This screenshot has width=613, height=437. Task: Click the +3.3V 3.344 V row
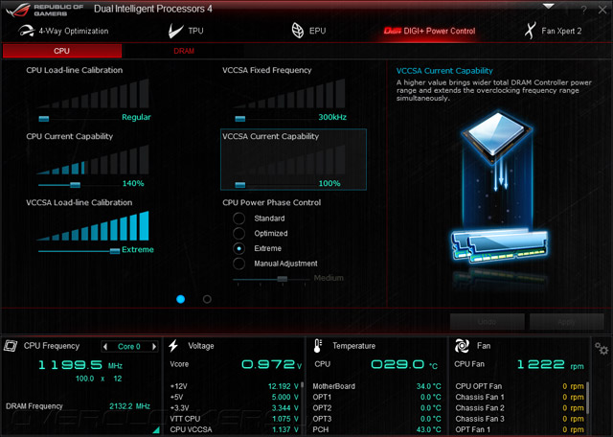tap(234, 408)
